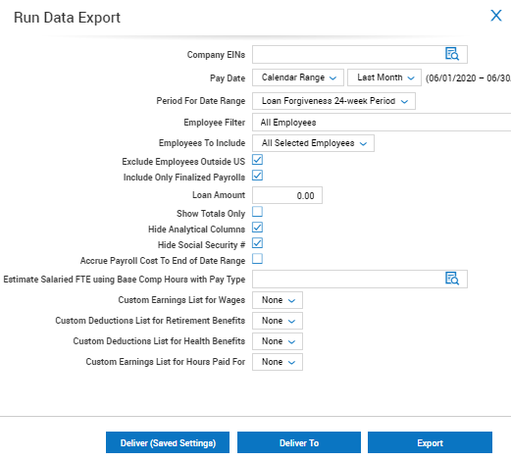
Task: Open Custom Earnings List for Hours Paid For dropdown
Action: 278,362
